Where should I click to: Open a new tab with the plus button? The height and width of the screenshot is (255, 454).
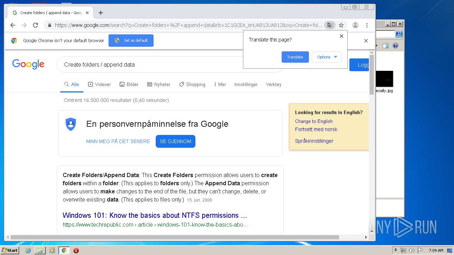(x=101, y=13)
